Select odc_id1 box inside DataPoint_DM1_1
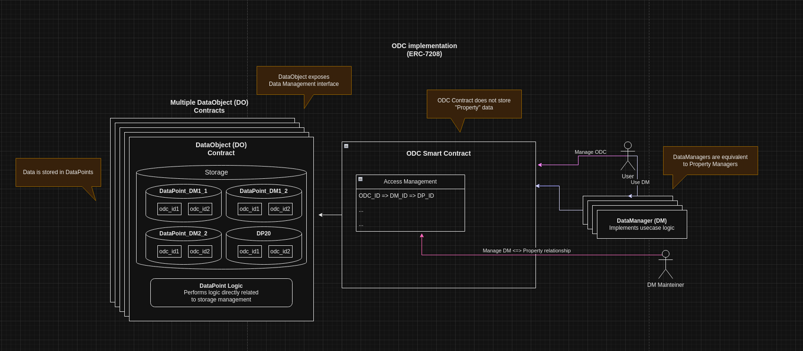The width and height of the screenshot is (803, 351). tap(169, 209)
